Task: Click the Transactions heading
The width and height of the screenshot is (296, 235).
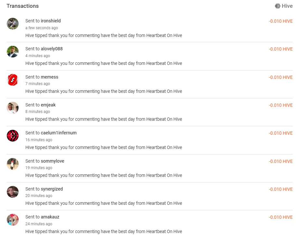Action: tap(22, 6)
